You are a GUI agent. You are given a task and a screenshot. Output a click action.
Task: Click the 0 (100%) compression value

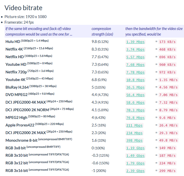pos(98,148)
